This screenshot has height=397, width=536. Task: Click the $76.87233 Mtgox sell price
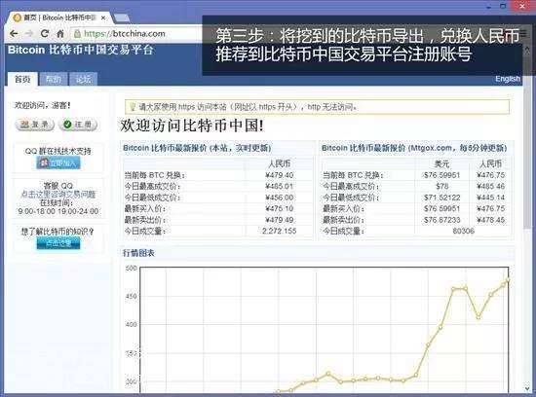point(442,220)
